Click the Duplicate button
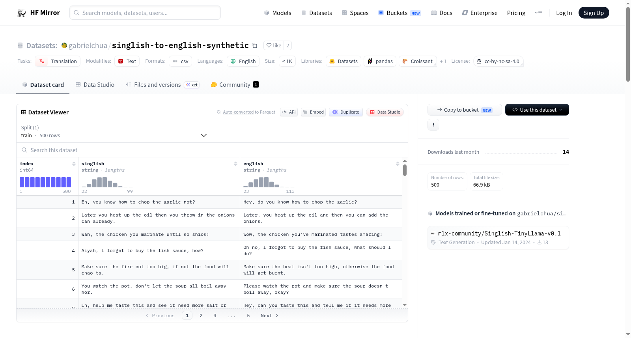 (x=346, y=112)
